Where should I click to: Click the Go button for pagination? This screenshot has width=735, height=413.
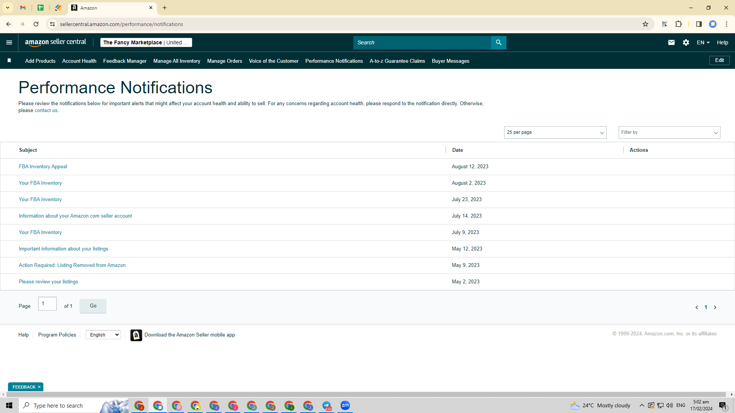tap(93, 306)
